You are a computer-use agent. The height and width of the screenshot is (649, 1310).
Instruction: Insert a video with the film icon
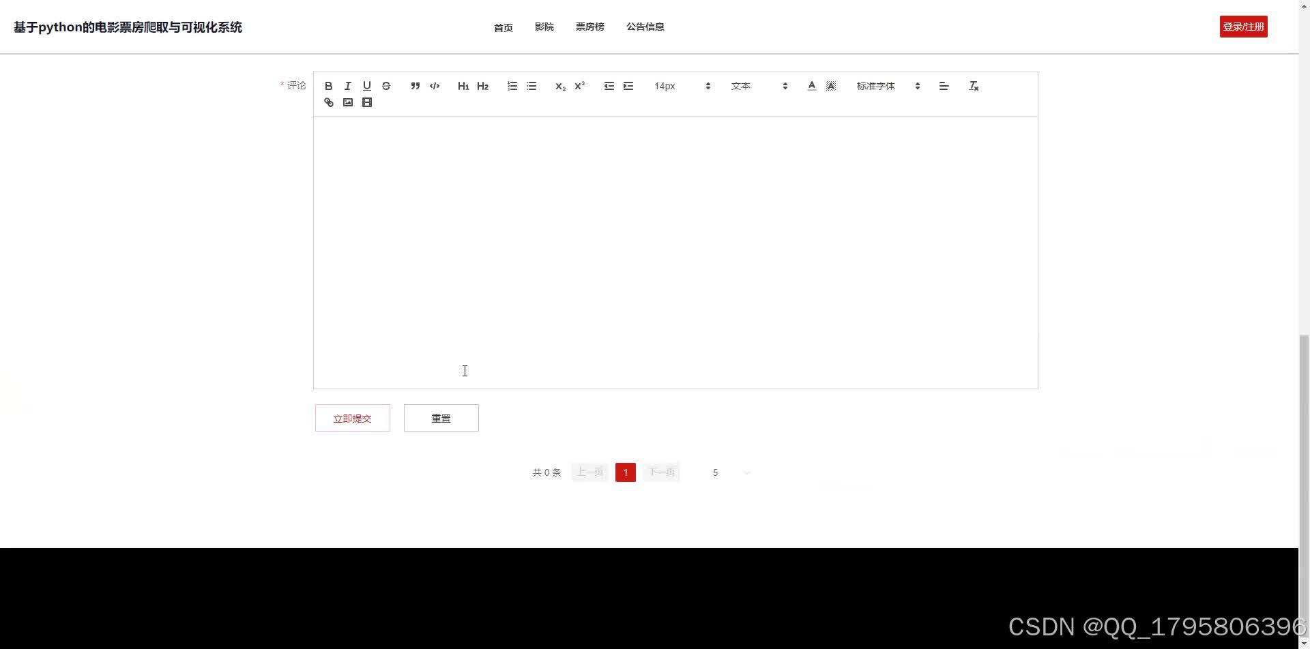[x=366, y=102]
